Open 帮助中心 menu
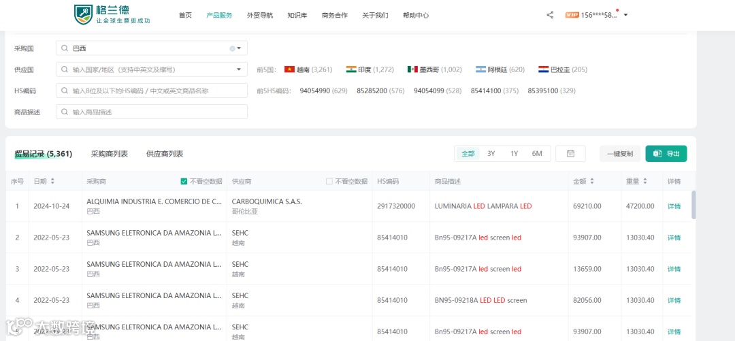This screenshot has height=341, width=735. 416,15
